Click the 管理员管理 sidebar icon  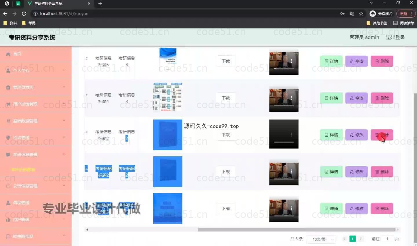tap(8, 87)
